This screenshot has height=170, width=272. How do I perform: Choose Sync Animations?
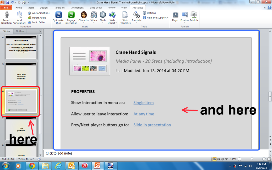[39, 13]
